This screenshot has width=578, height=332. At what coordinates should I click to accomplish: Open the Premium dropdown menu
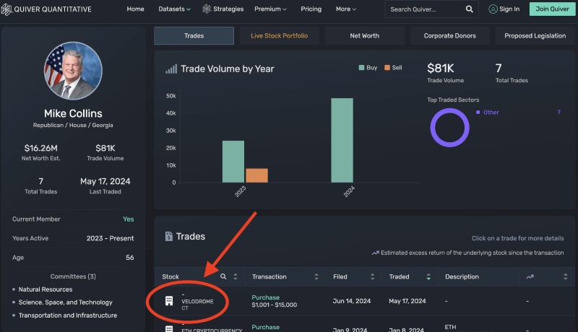pyautogui.click(x=270, y=9)
